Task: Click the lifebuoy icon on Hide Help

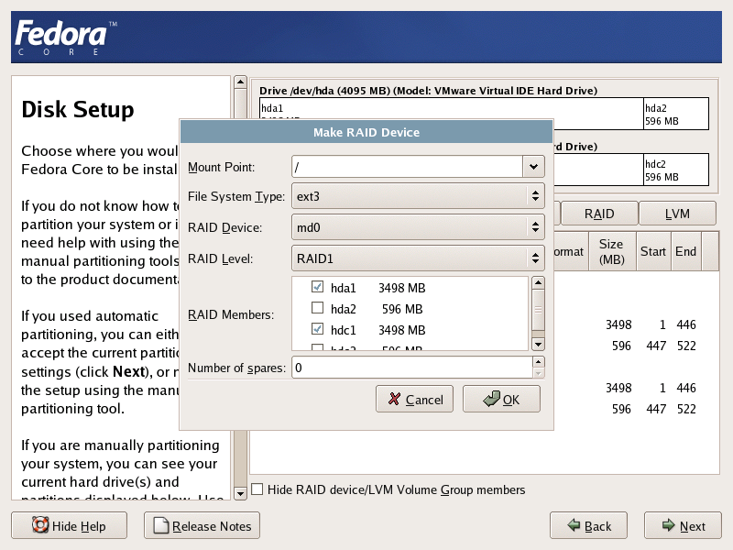Action: [x=40, y=524]
